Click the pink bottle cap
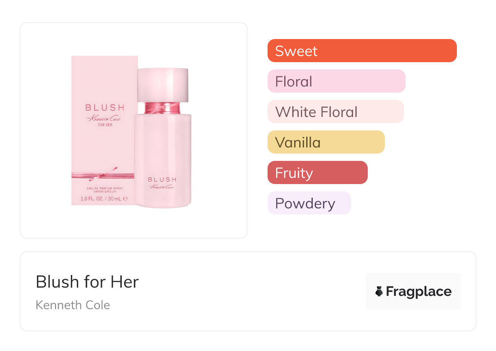 point(162,84)
